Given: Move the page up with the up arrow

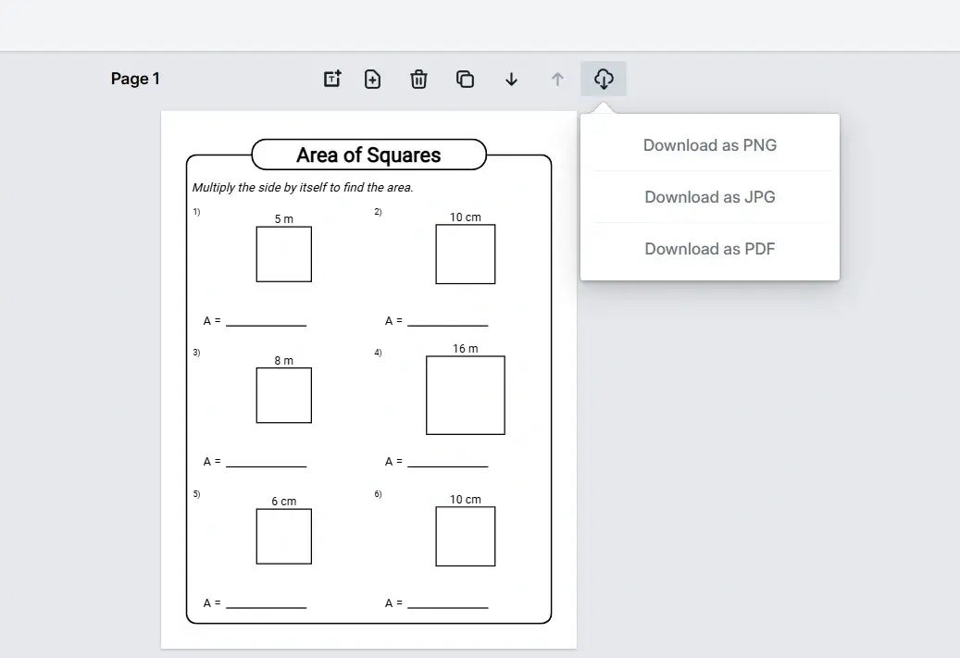Looking at the screenshot, I should click(x=557, y=79).
